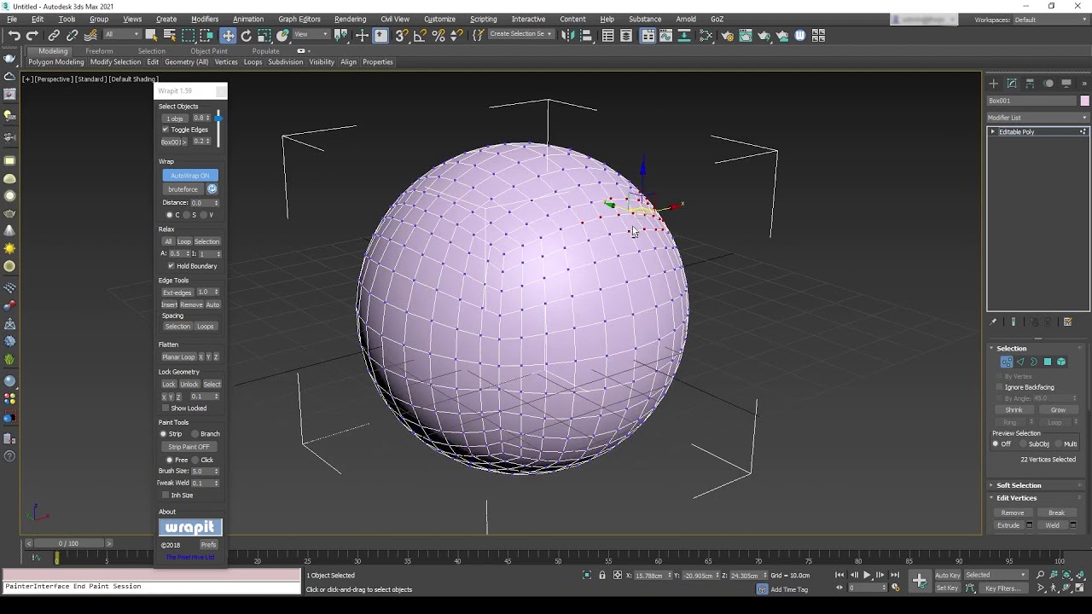The width and height of the screenshot is (1092, 614).
Task: Expand the Editable Poly stack entry
Action: [993, 132]
